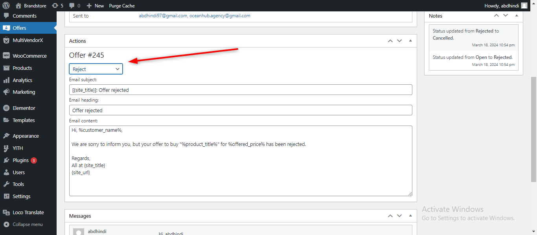Viewport: 537px width, 235px height.
Task: Click the Offer #245 heading
Action: 86,55
